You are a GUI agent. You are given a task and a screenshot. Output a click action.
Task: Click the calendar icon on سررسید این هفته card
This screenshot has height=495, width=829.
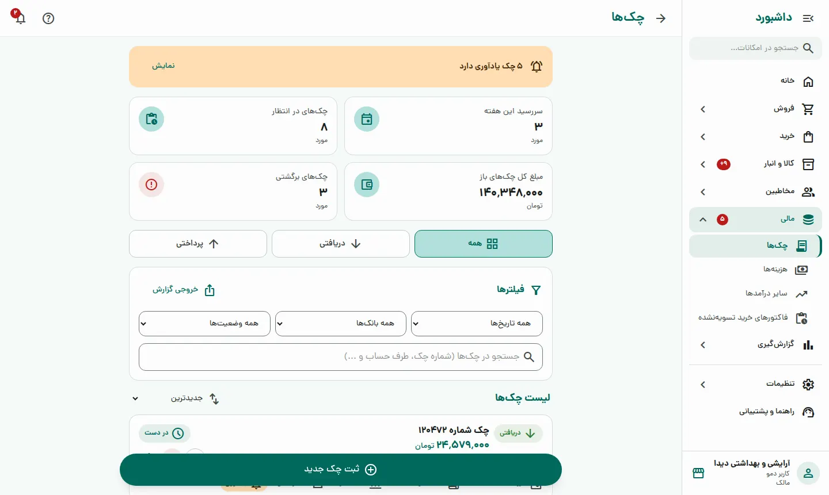point(367,119)
